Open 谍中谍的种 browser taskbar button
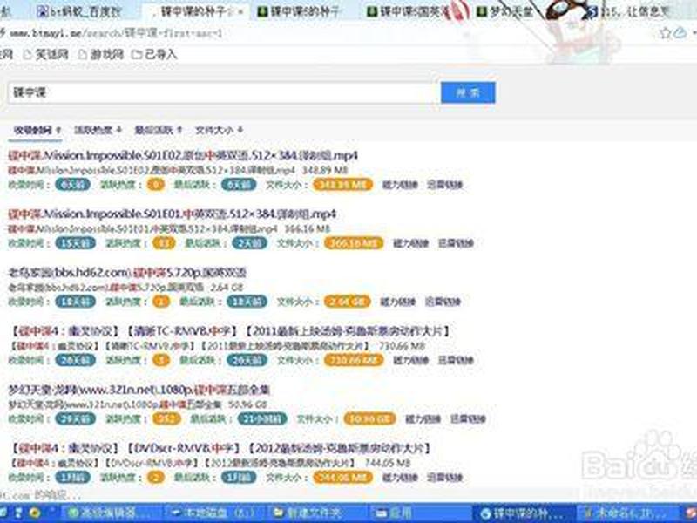The width and height of the screenshot is (697, 523). tap(523, 513)
